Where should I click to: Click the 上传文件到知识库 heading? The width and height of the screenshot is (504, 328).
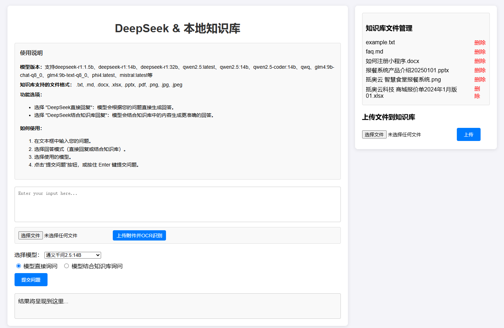point(389,117)
